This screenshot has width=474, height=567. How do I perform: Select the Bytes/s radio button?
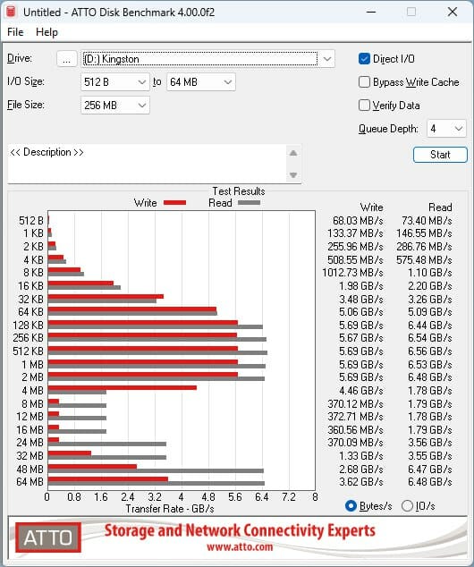[351, 505]
